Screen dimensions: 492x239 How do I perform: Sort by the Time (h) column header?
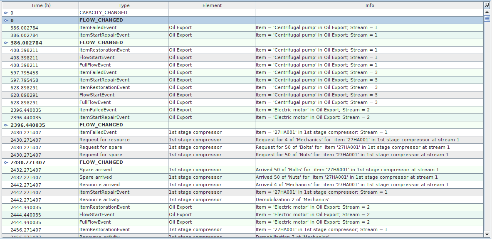(40, 5)
